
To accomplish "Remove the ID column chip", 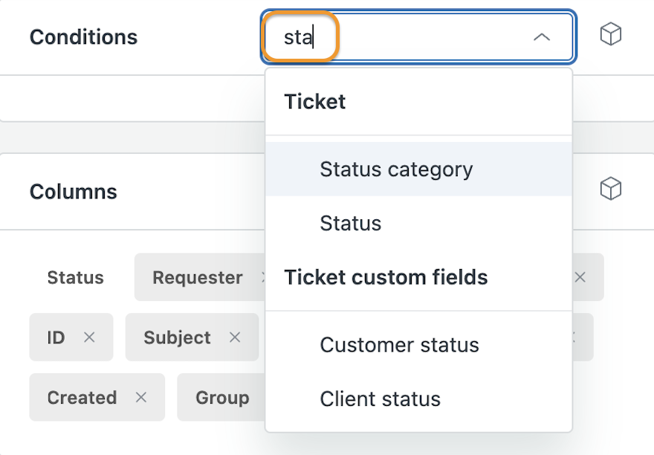I will [x=89, y=337].
